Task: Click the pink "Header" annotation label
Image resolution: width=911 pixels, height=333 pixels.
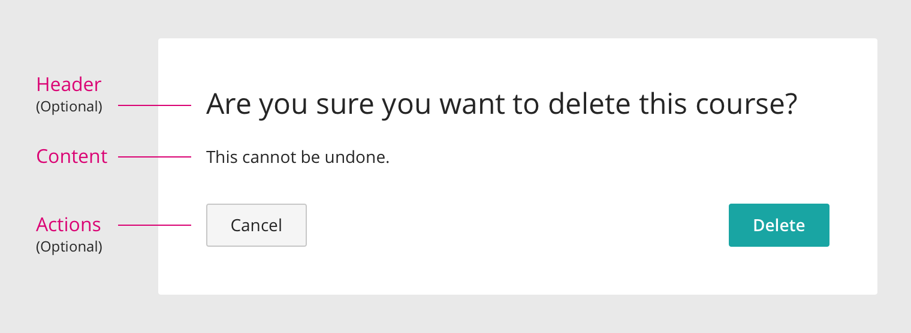Action: pos(69,84)
